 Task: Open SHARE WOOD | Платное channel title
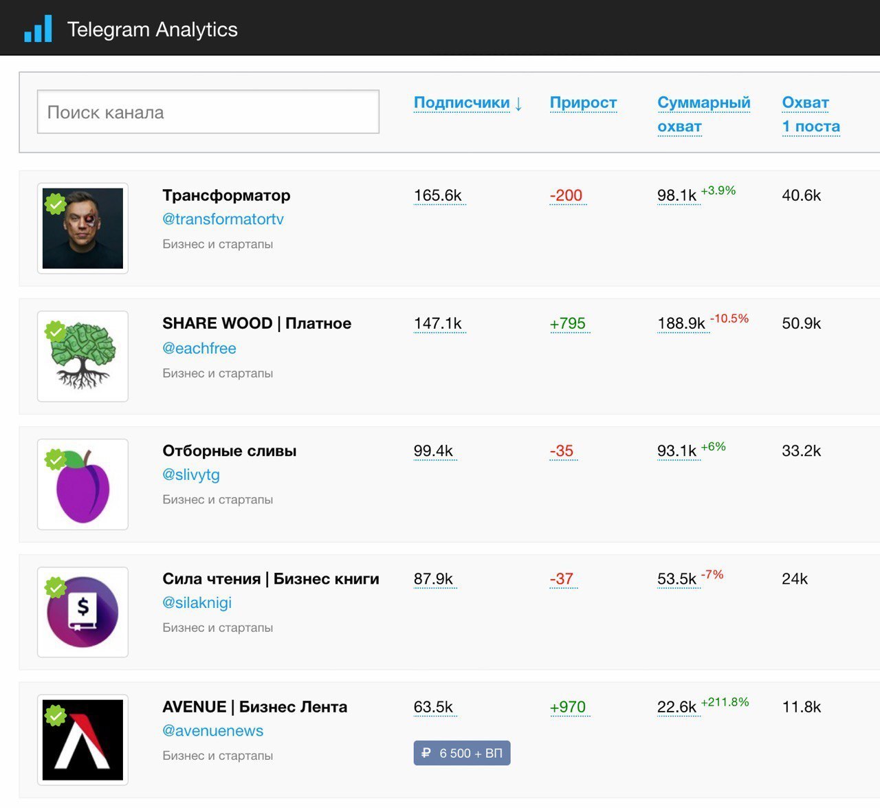tap(256, 323)
